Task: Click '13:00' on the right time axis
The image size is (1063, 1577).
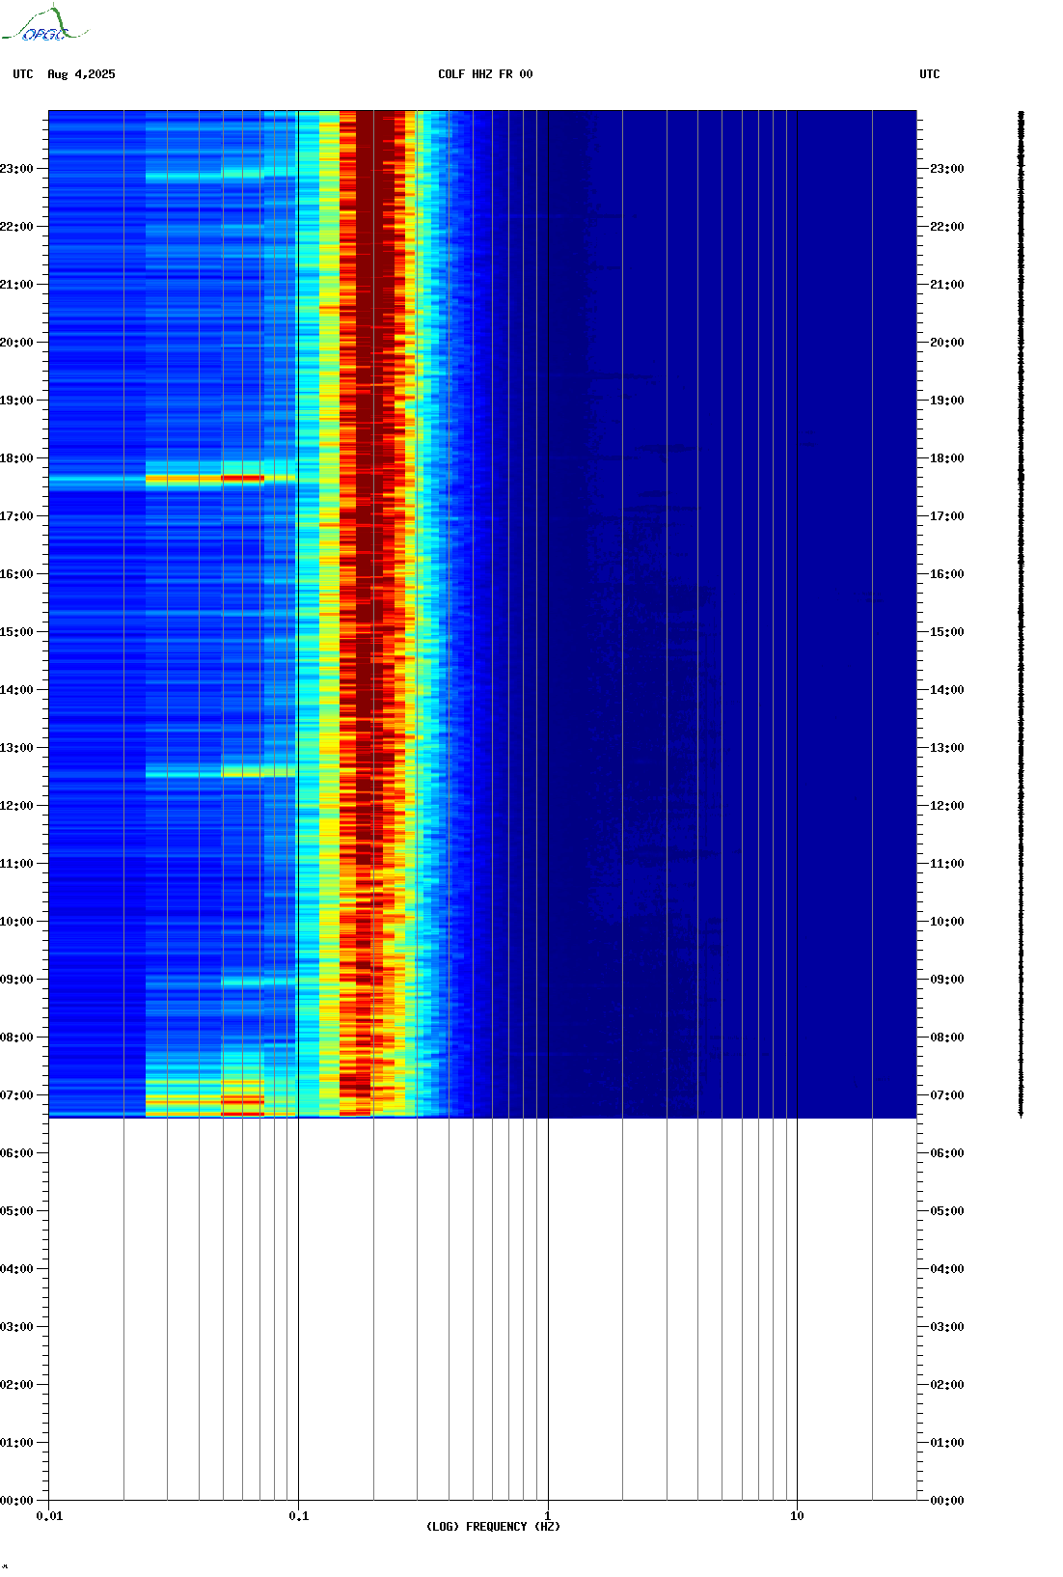Action: click(x=947, y=748)
